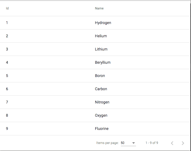Click the Items per page label
Viewport: 191px width, 151px height.
[107, 143]
